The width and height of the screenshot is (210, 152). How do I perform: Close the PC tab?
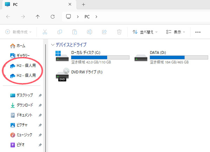click(x=70, y=4)
